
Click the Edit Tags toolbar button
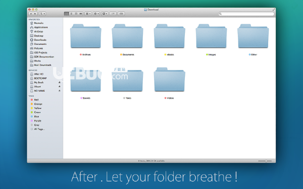[121, 14]
